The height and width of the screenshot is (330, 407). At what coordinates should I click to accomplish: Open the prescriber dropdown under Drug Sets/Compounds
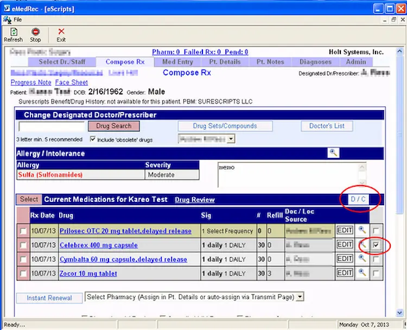click(231, 139)
